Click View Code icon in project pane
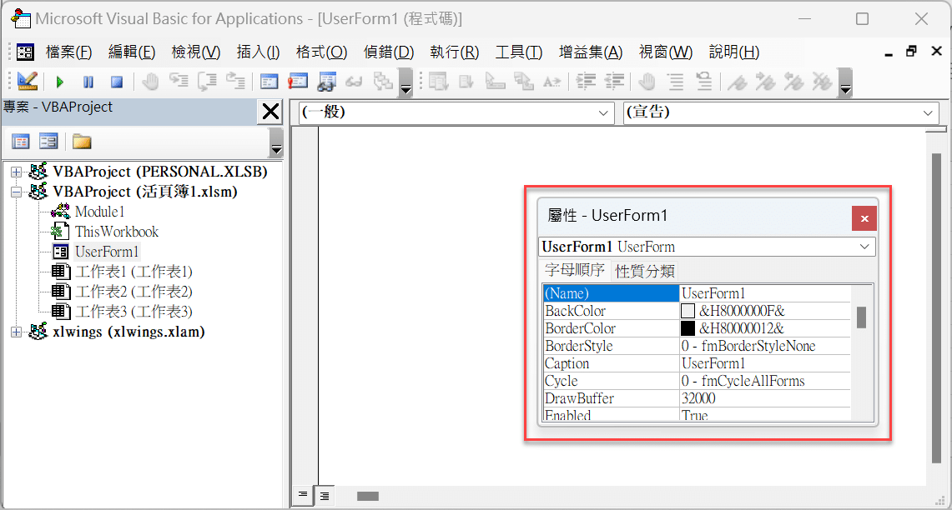Screen dimensions: 952x510 pyautogui.click(x=21, y=142)
